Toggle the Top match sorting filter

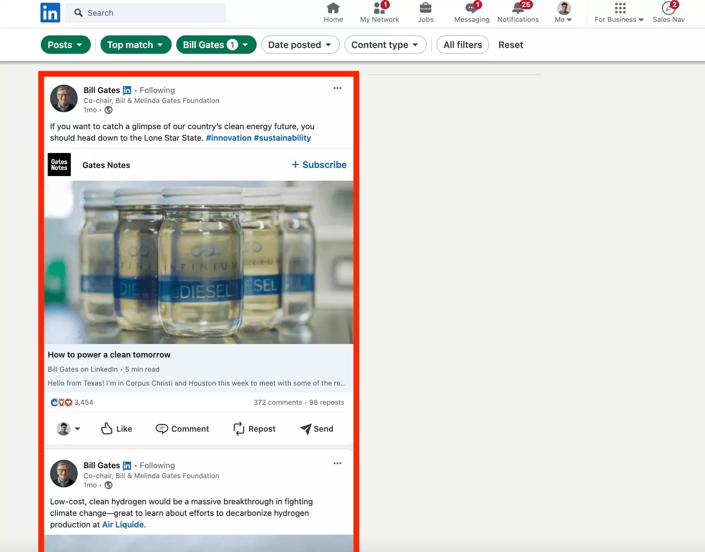135,45
